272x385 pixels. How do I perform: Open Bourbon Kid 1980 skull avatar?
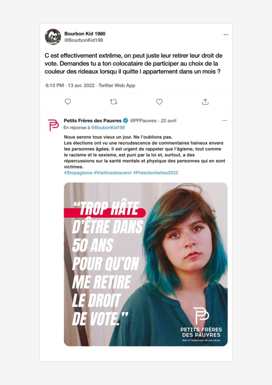pos(53,37)
